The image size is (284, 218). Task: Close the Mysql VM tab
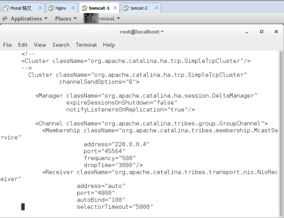click(x=40, y=8)
